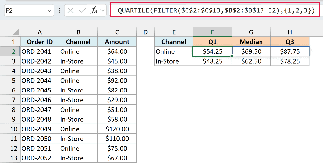Click the 'Channel' header in column B
Image resolution: width=323 pixels, height=163 pixels.
tap(78, 42)
